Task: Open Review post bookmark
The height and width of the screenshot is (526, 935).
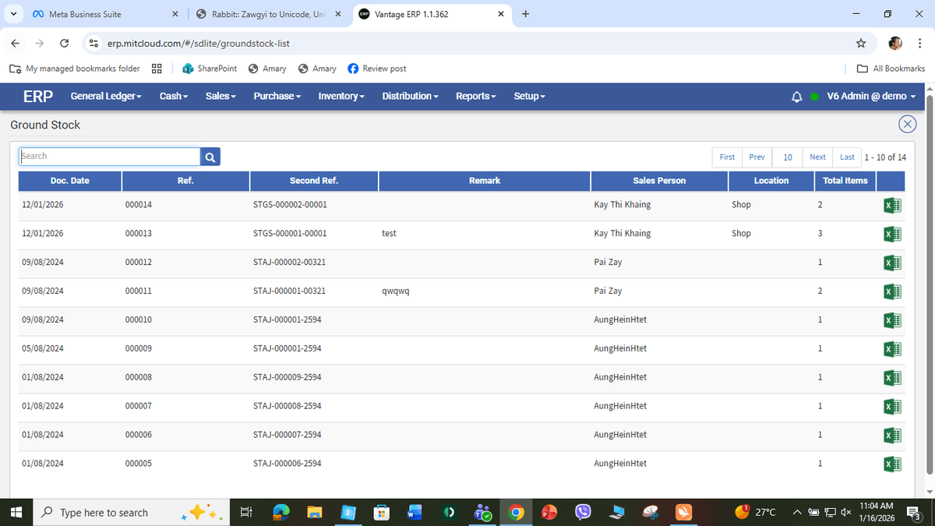Action: 377,69
